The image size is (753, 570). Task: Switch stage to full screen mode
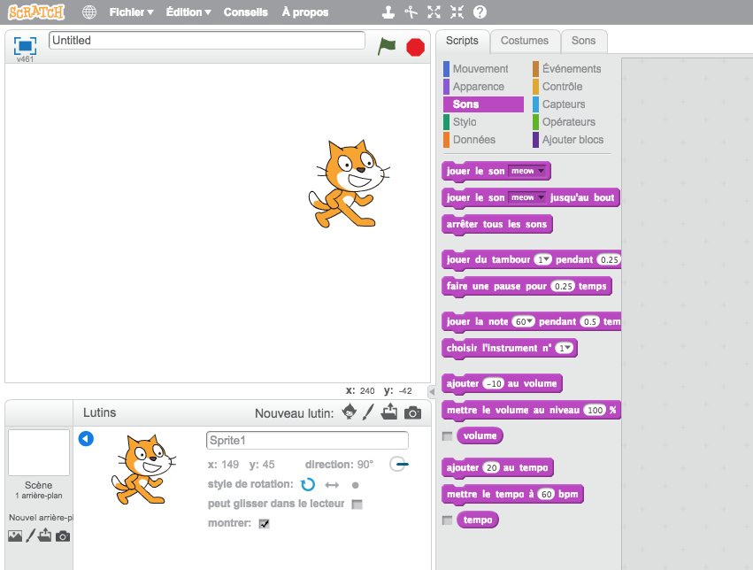(25, 46)
